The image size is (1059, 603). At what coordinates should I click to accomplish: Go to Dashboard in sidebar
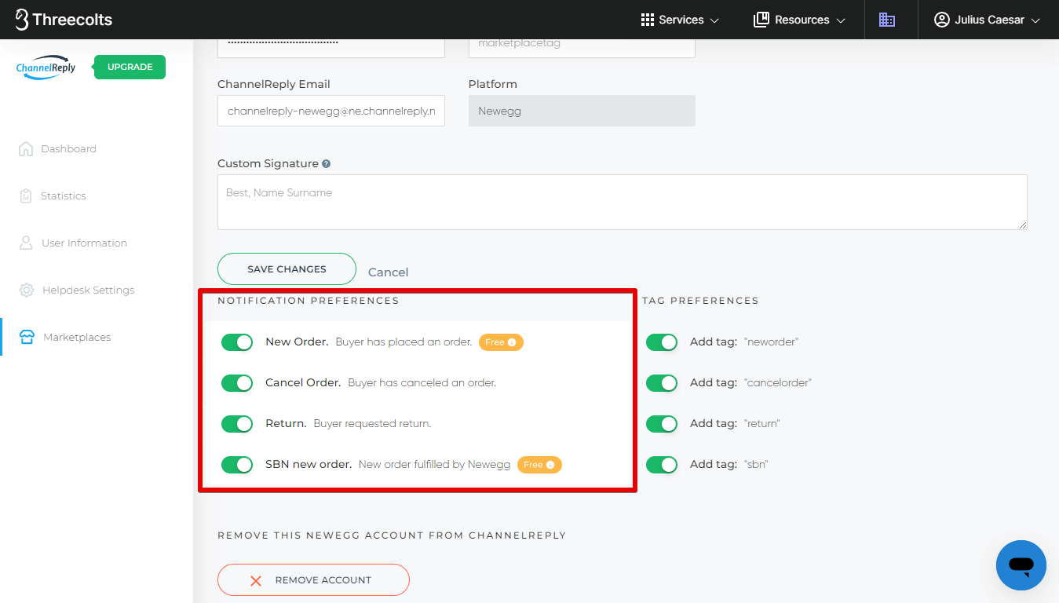68,149
